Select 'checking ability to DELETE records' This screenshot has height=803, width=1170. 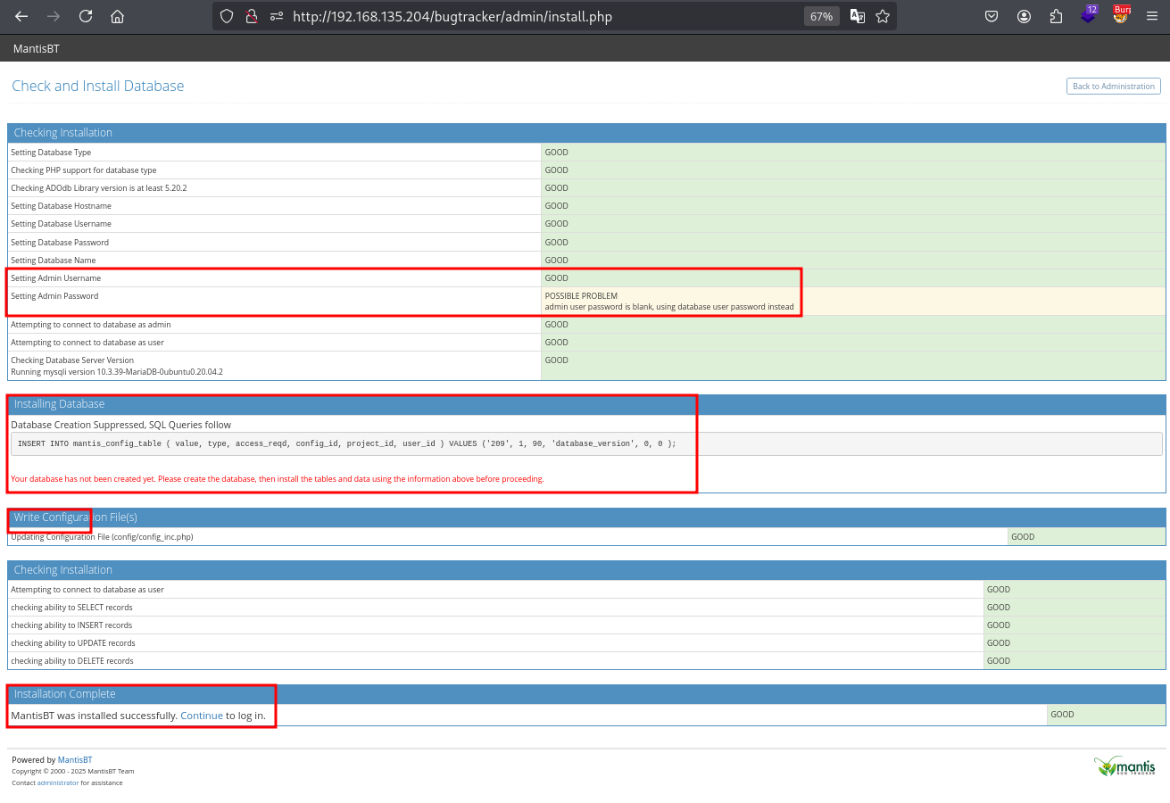(72, 661)
